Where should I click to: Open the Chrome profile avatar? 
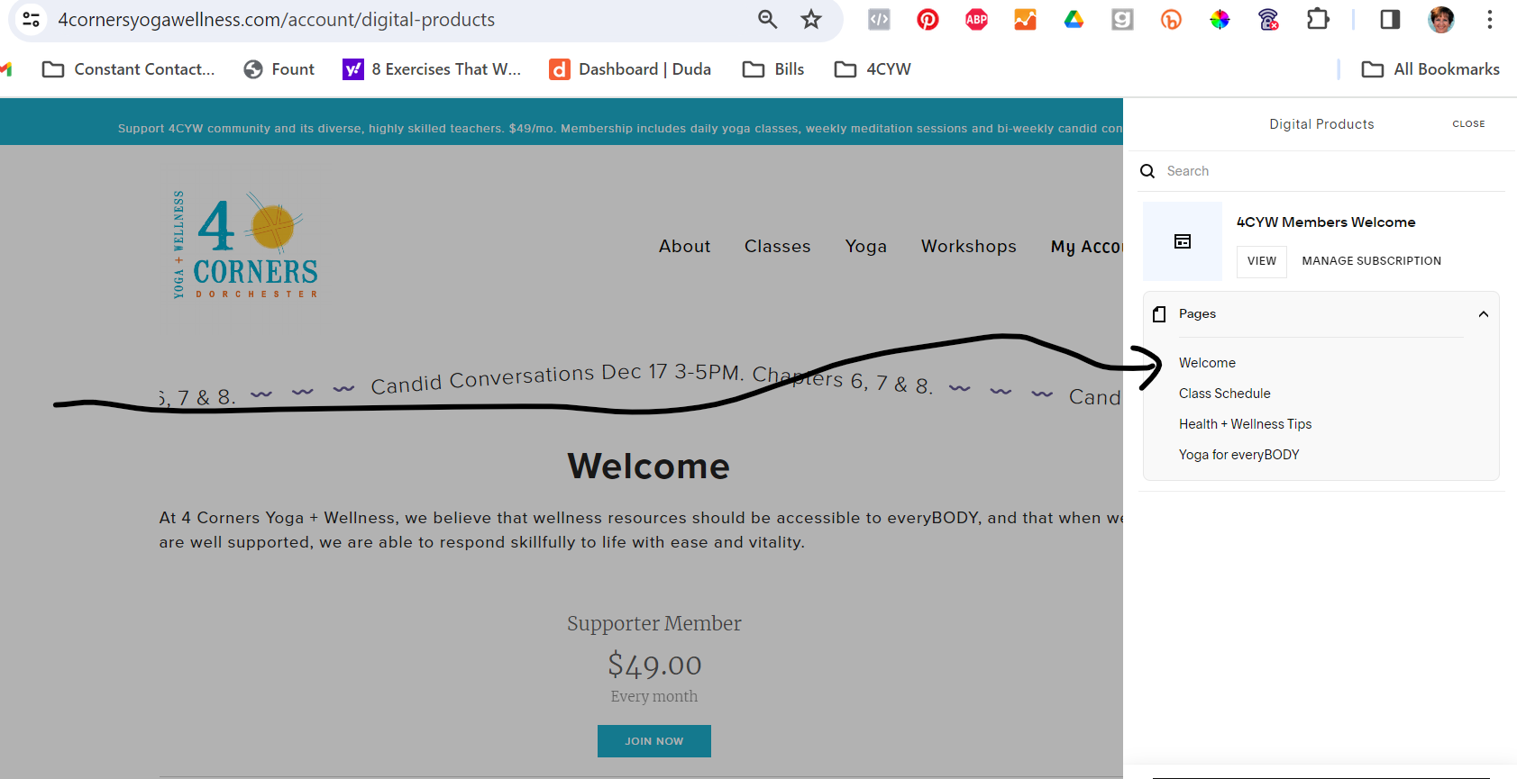(x=1441, y=19)
